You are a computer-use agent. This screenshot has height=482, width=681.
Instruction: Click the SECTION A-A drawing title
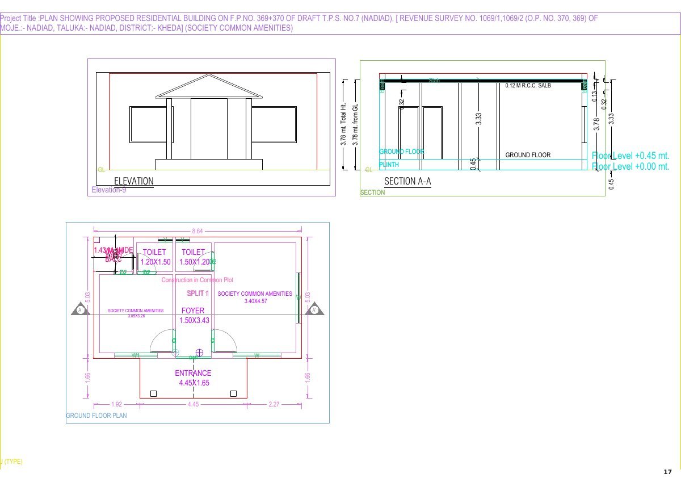tap(407, 181)
